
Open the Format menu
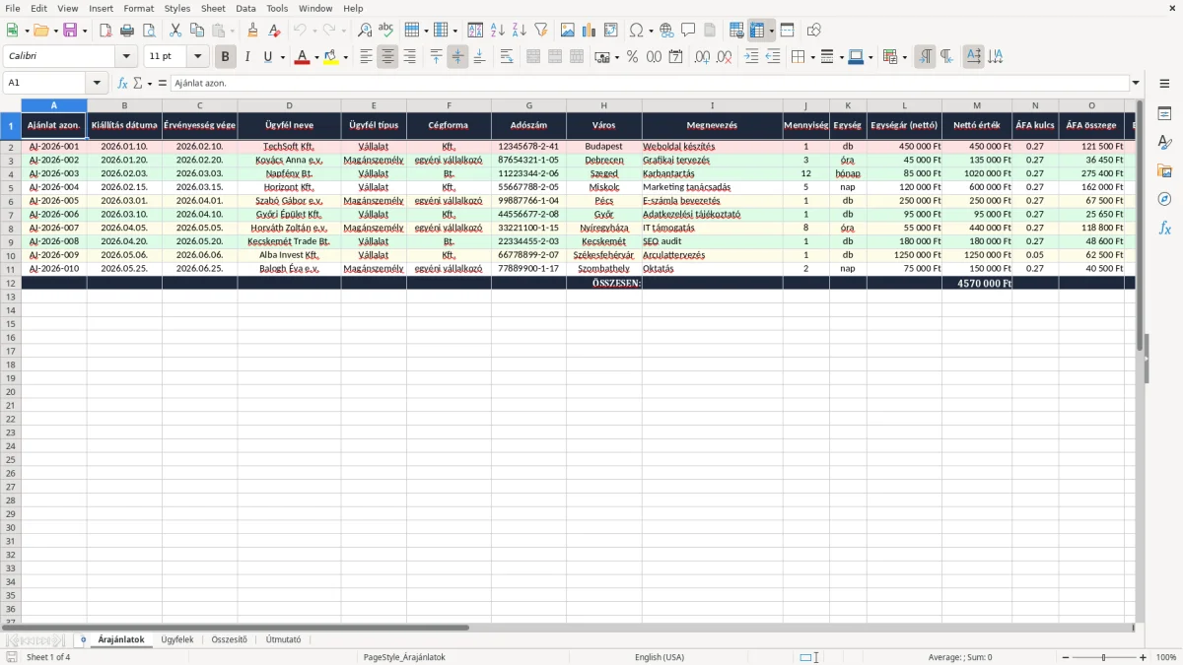click(139, 8)
